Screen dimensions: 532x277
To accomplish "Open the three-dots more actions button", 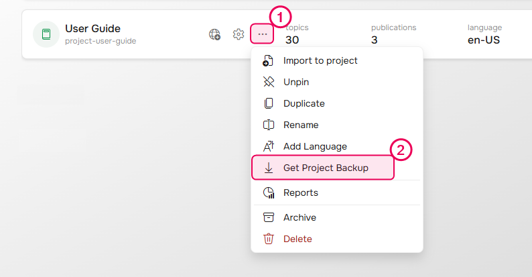I will click(262, 34).
